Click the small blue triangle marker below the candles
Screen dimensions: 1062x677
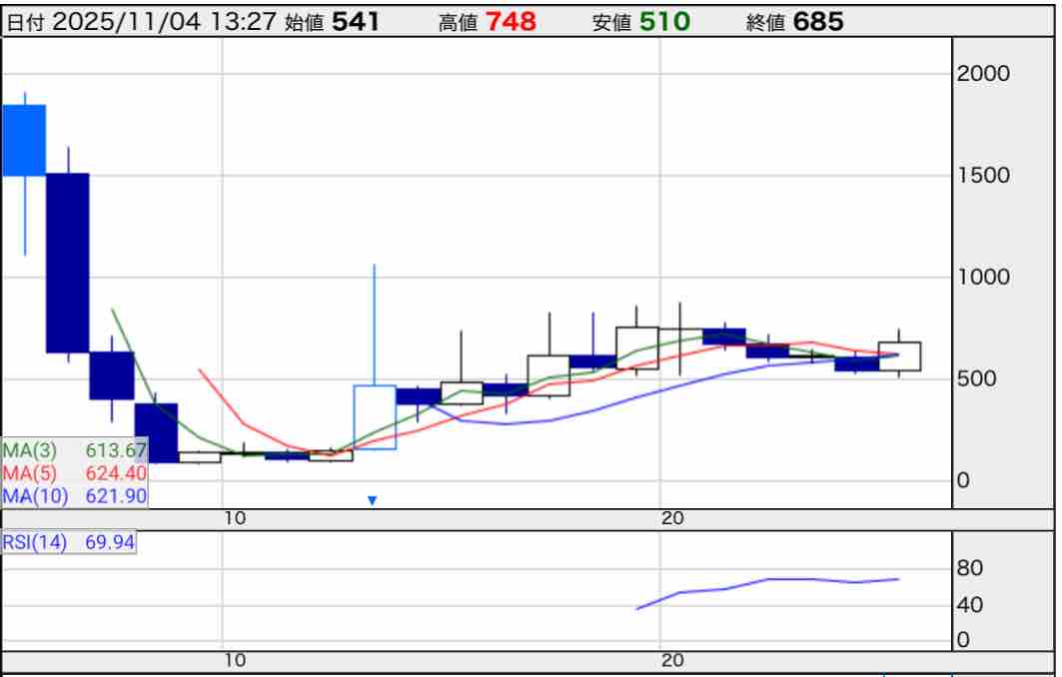(x=373, y=499)
